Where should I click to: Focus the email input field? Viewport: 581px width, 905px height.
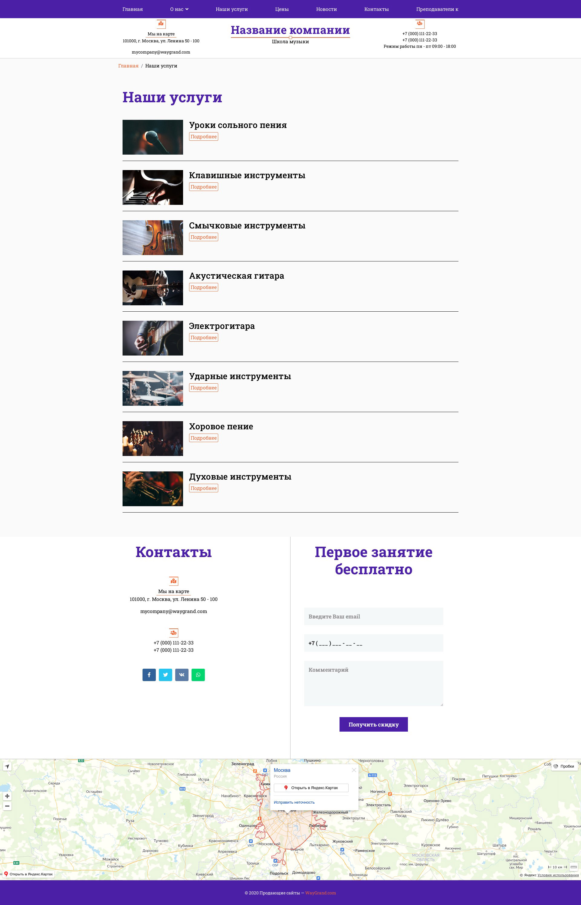373,616
